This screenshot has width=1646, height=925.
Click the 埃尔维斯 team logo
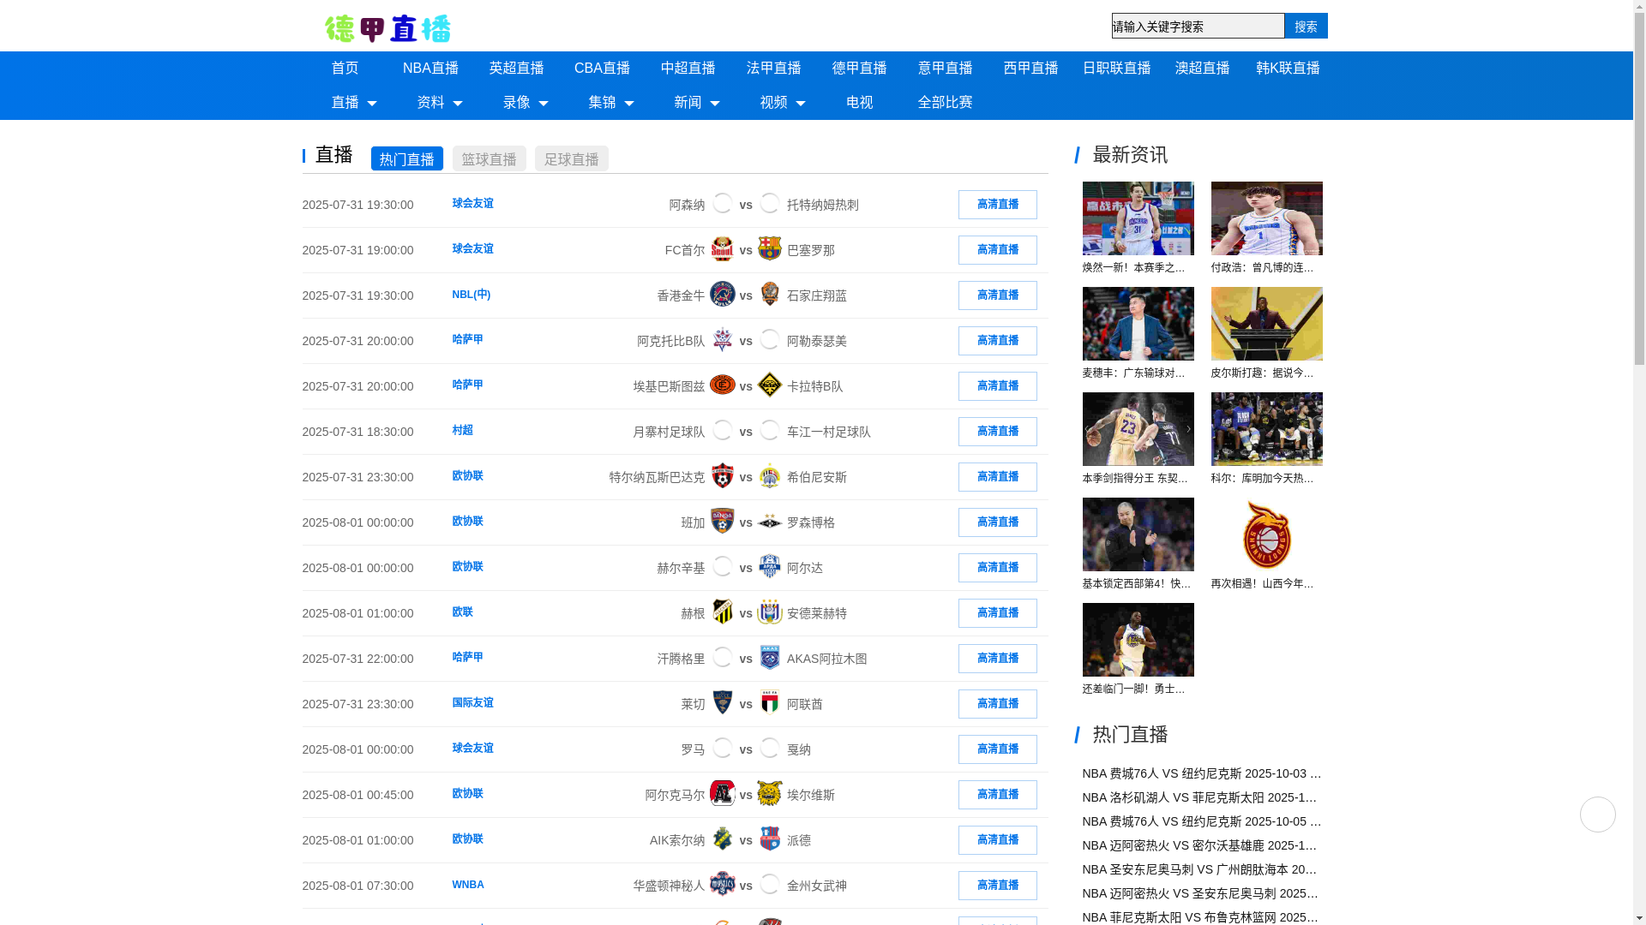[770, 794]
